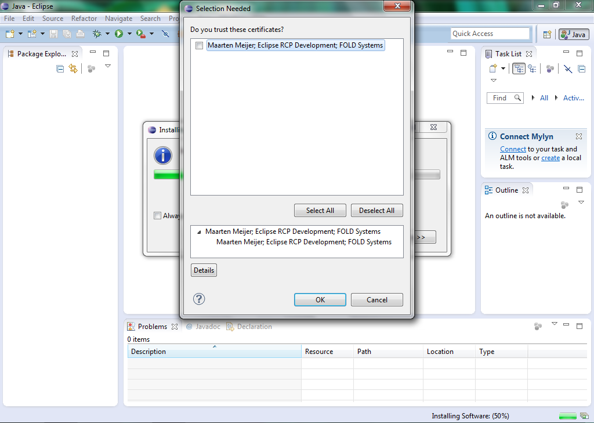Open the Refactor menu

(x=84, y=19)
